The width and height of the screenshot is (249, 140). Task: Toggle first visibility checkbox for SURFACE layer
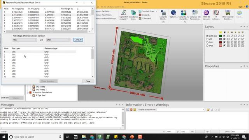228,36
